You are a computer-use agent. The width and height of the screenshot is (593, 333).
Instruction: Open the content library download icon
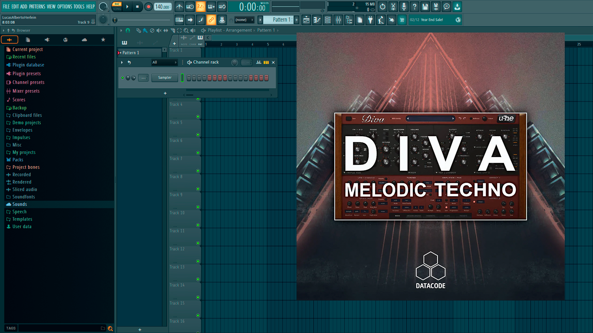pyautogui.click(x=457, y=7)
